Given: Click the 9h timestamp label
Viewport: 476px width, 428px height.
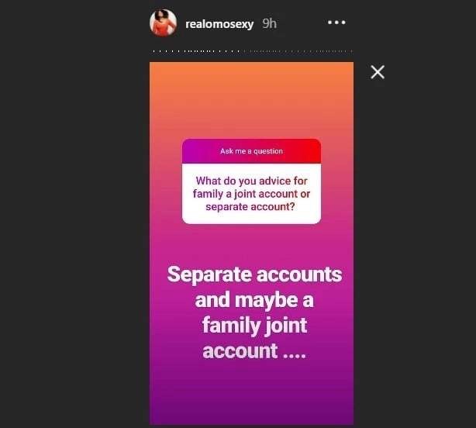Looking at the screenshot, I should coord(269,24).
